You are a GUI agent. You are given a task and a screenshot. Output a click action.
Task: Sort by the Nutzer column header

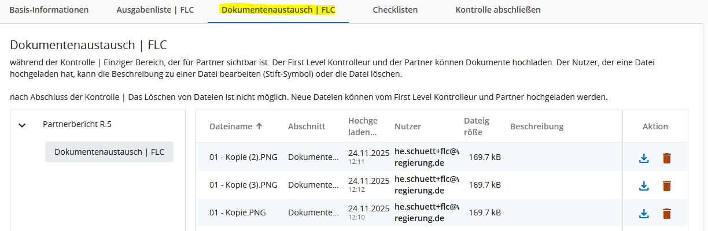[x=408, y=126]
